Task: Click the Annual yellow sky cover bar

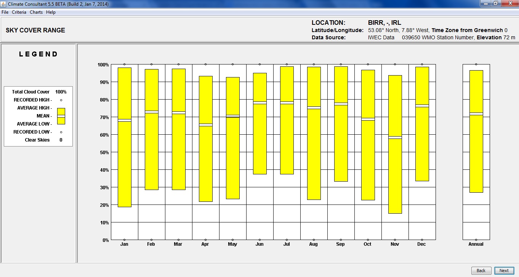Action: coord(476,153)
